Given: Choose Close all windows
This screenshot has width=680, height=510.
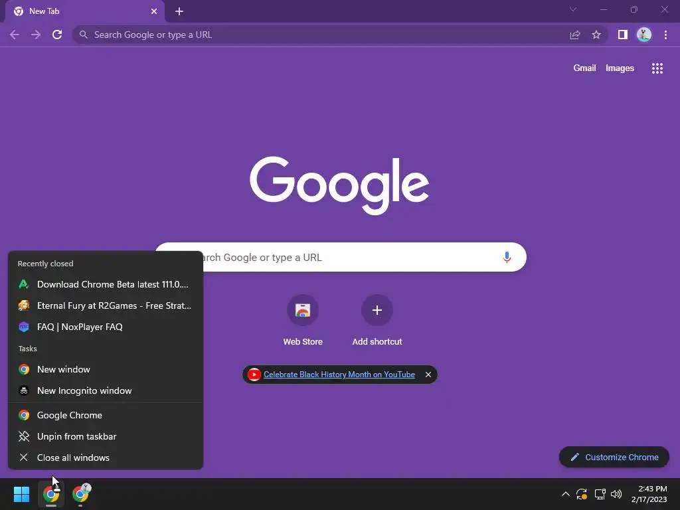Looking at the screenshot, I should tap(106, 458).
